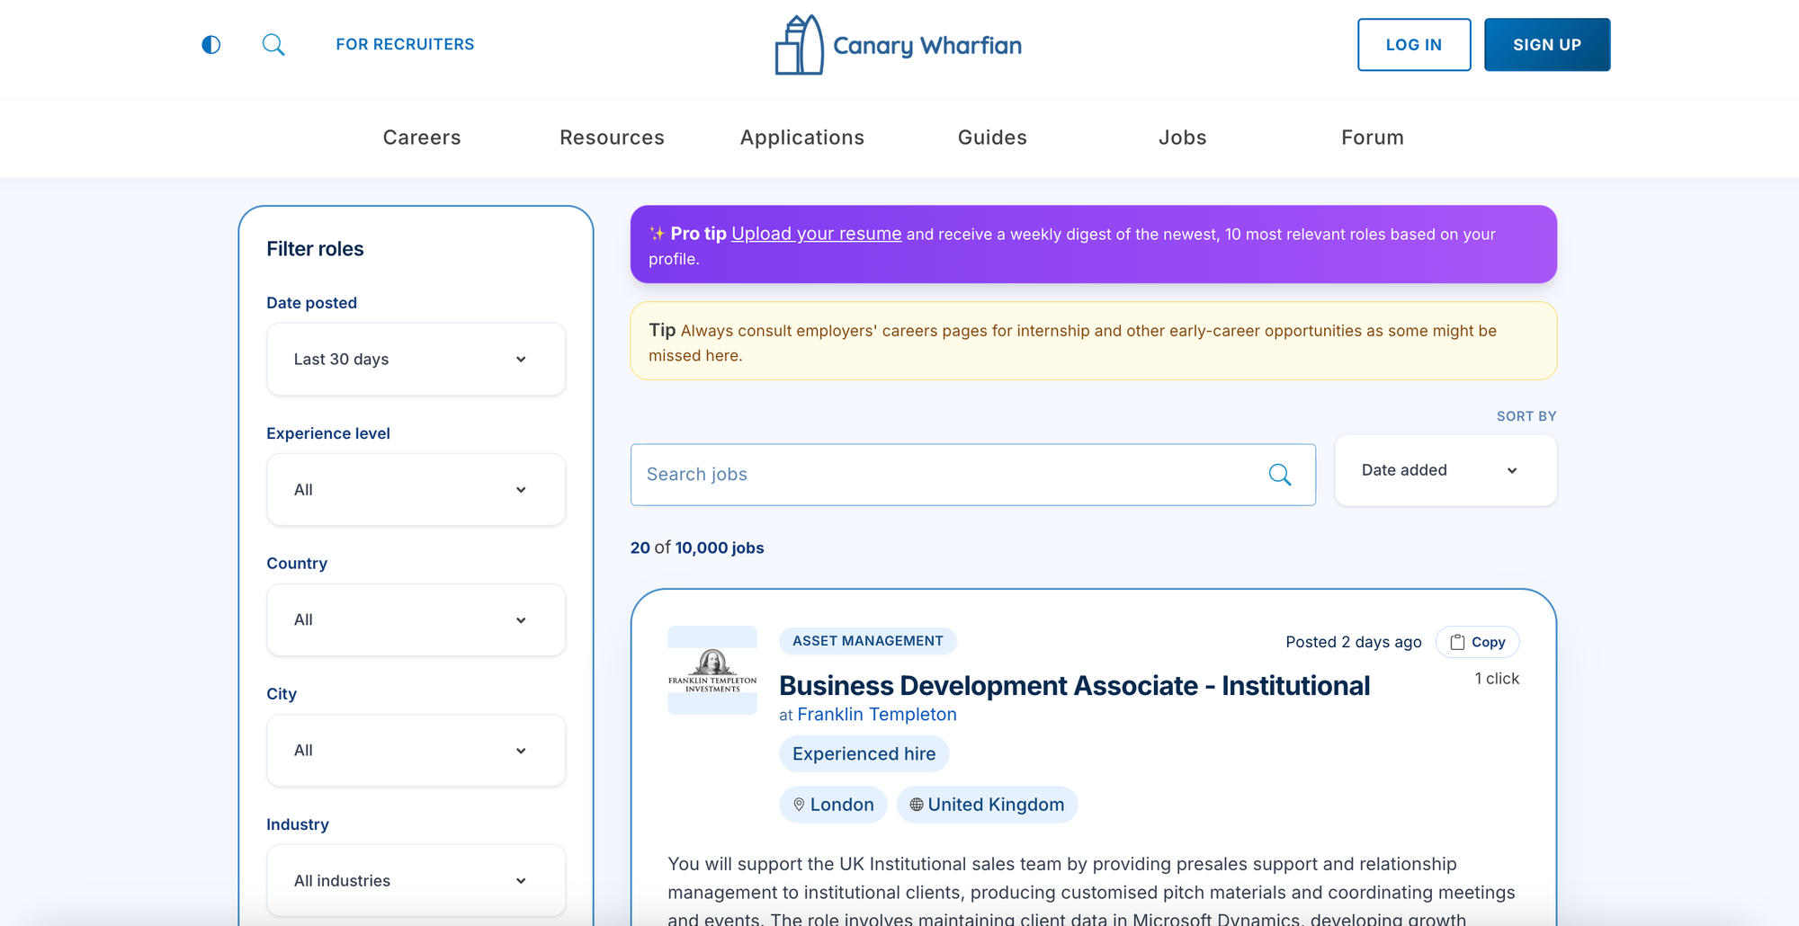Screen dimensions: 1799x926
Task: Open the Business Development Associate job title
Action: [x=1074, y=686]
